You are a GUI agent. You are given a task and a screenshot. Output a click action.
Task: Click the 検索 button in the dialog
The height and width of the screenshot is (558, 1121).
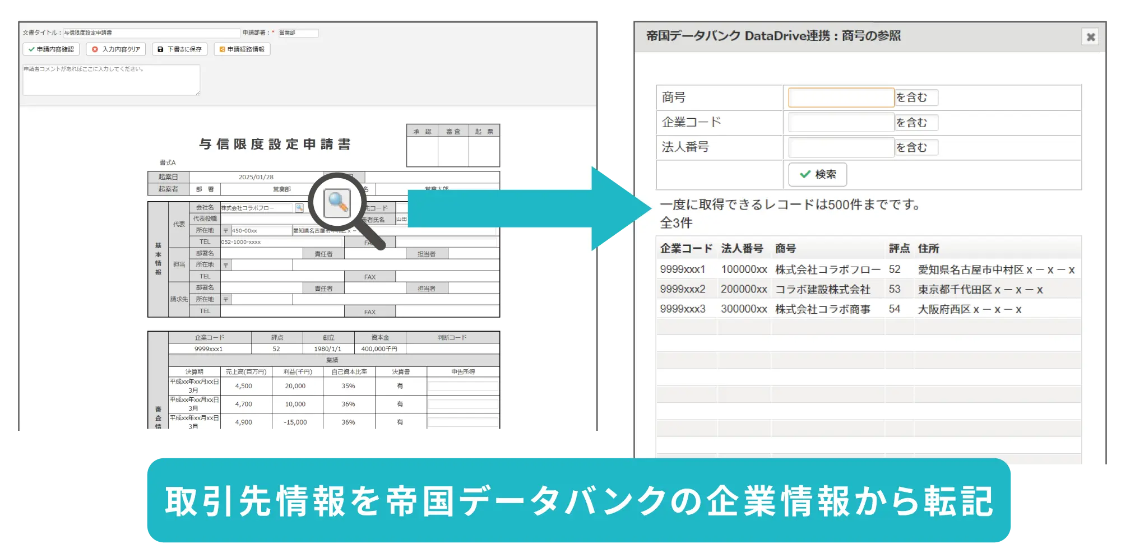coord(817,174)
